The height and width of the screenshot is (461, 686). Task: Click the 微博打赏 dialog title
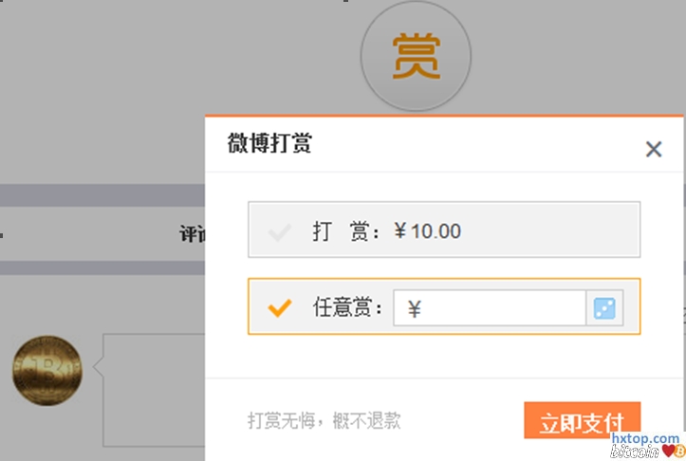point(269,144)
